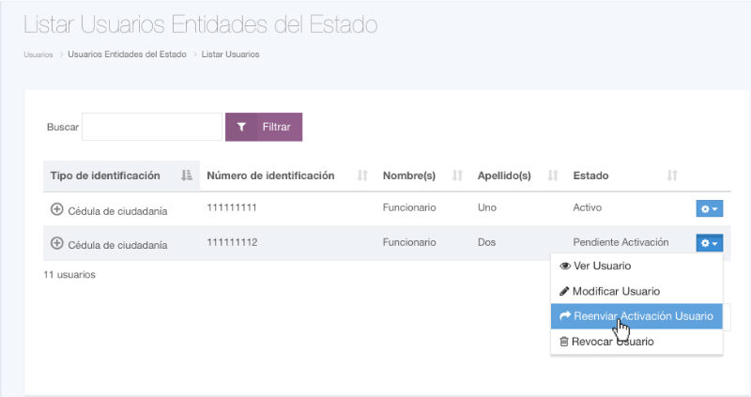751x397 pixels.
Task: Expand row details for identification 111111112
Action: (56, 243)
